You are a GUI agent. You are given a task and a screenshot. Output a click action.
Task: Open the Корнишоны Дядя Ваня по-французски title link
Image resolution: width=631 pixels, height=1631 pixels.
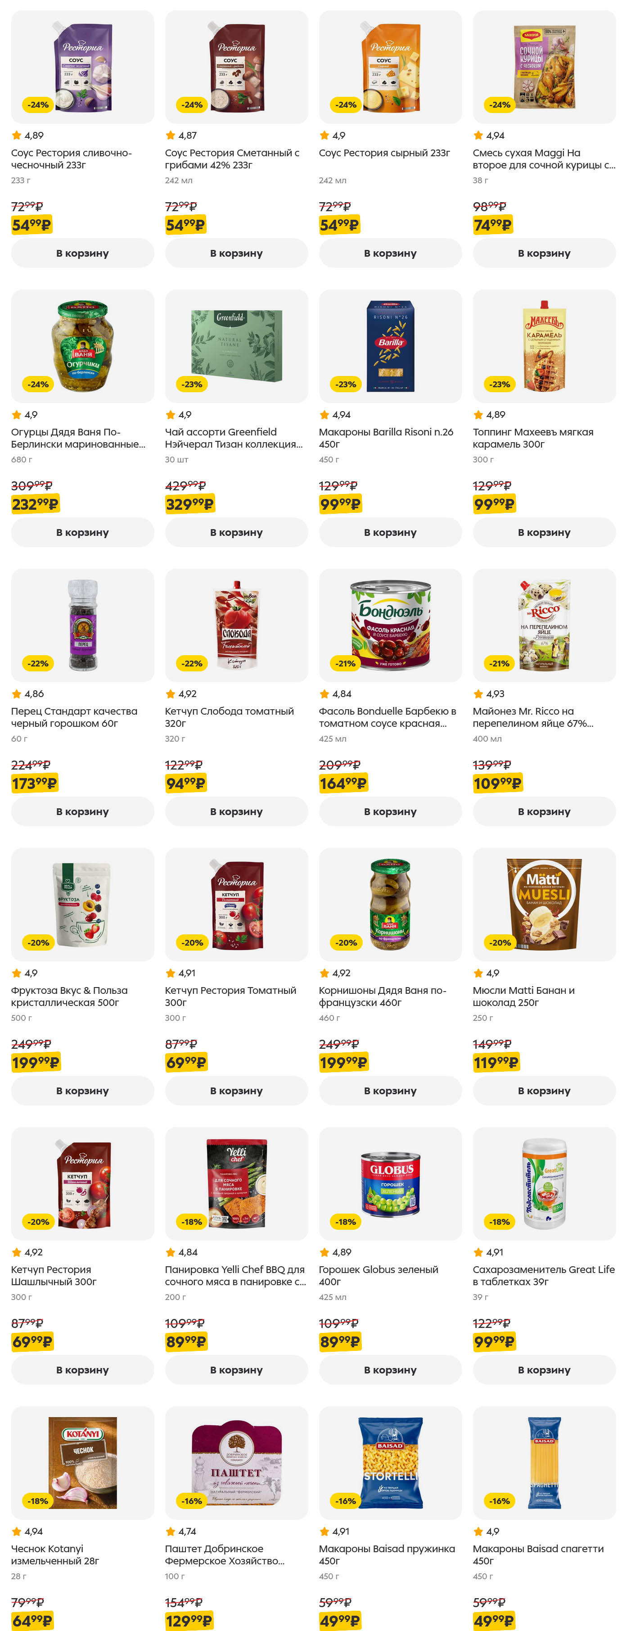382,997
